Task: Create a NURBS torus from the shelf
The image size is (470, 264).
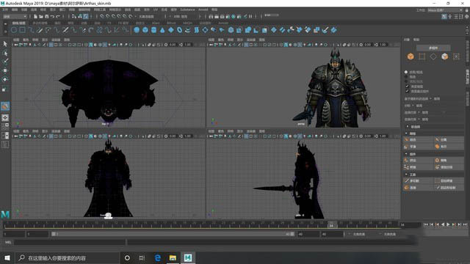Action: [x=179, y=30]
